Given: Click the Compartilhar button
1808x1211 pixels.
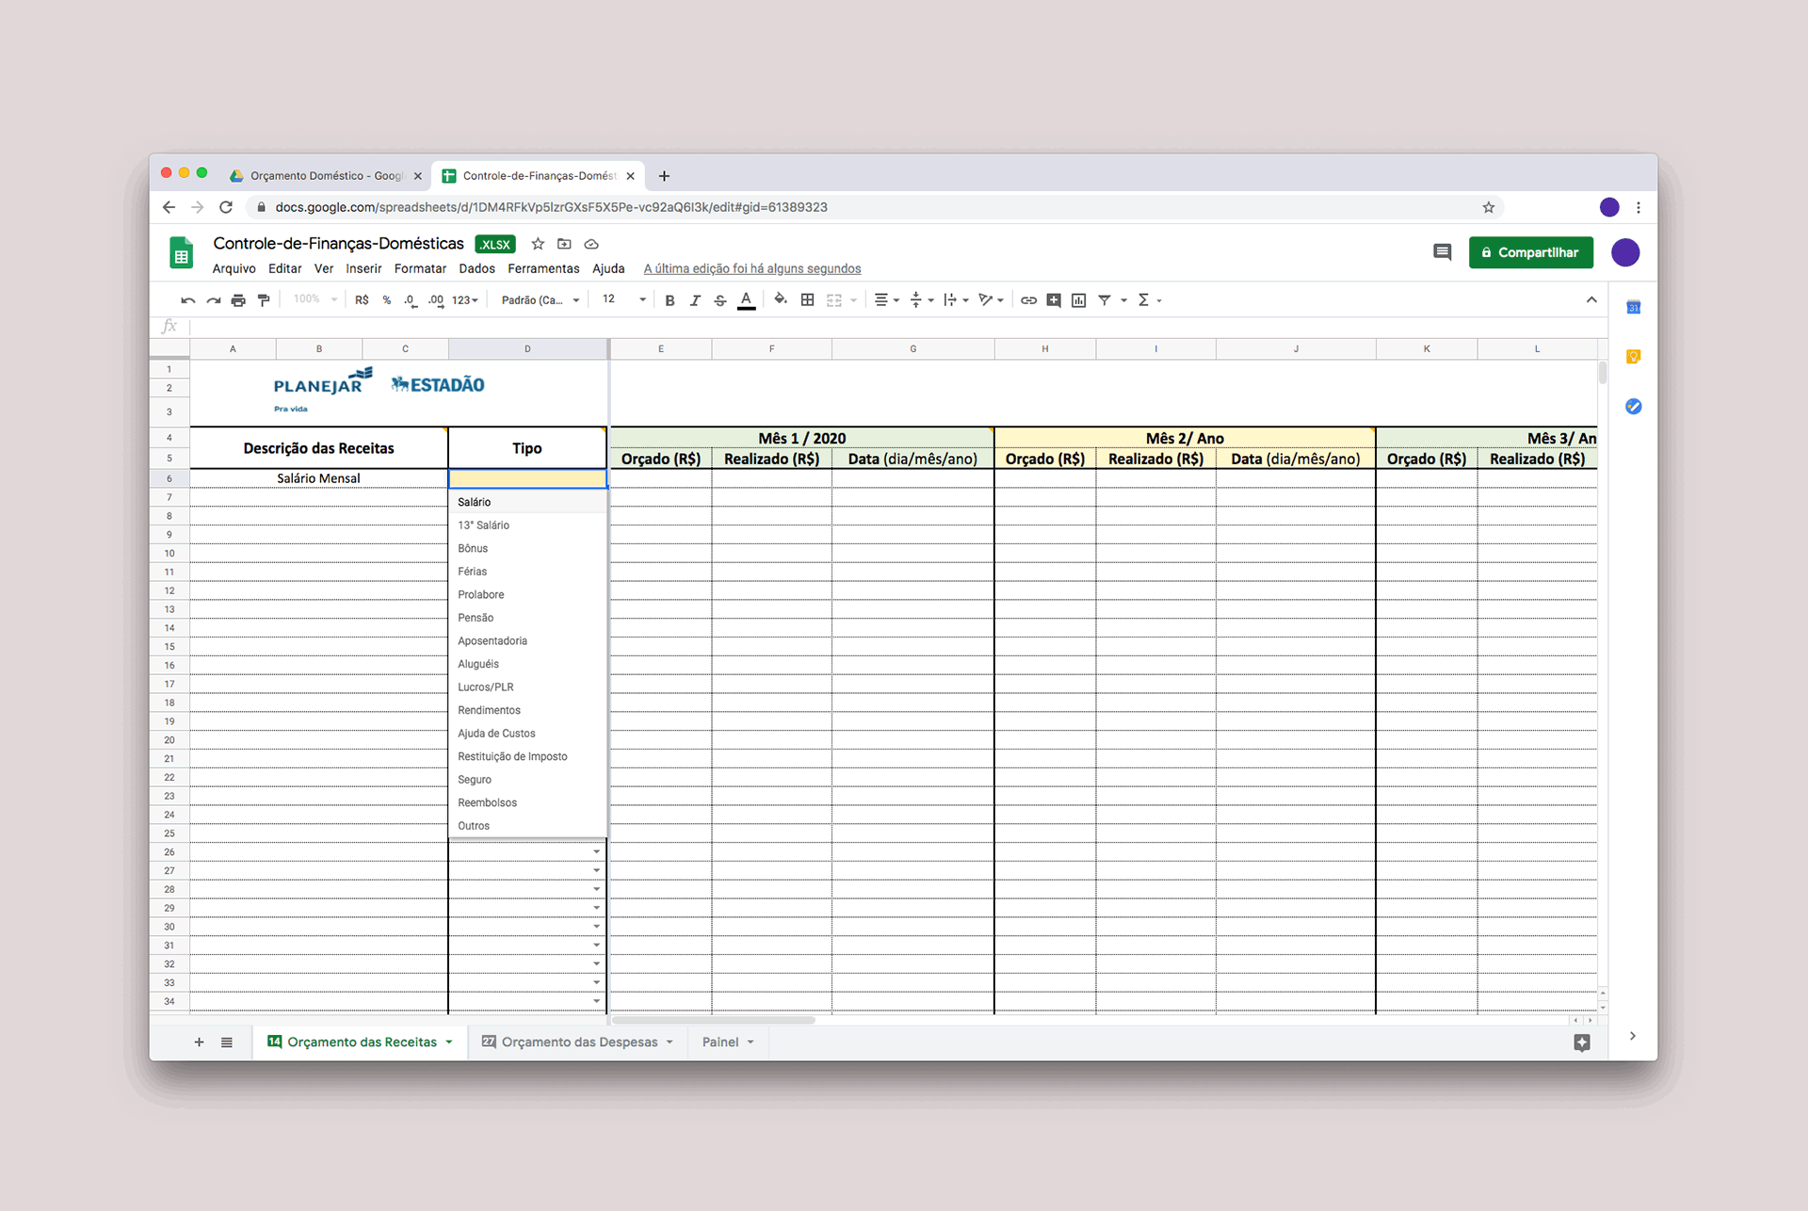Looking at the screenshot, I should (x=1530, y=252).
